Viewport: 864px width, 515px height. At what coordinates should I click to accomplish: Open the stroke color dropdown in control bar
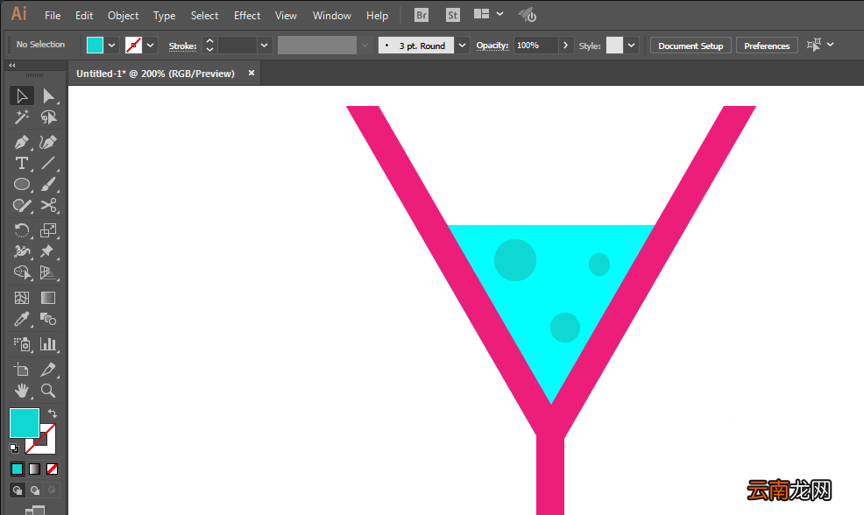click(151, 46)
